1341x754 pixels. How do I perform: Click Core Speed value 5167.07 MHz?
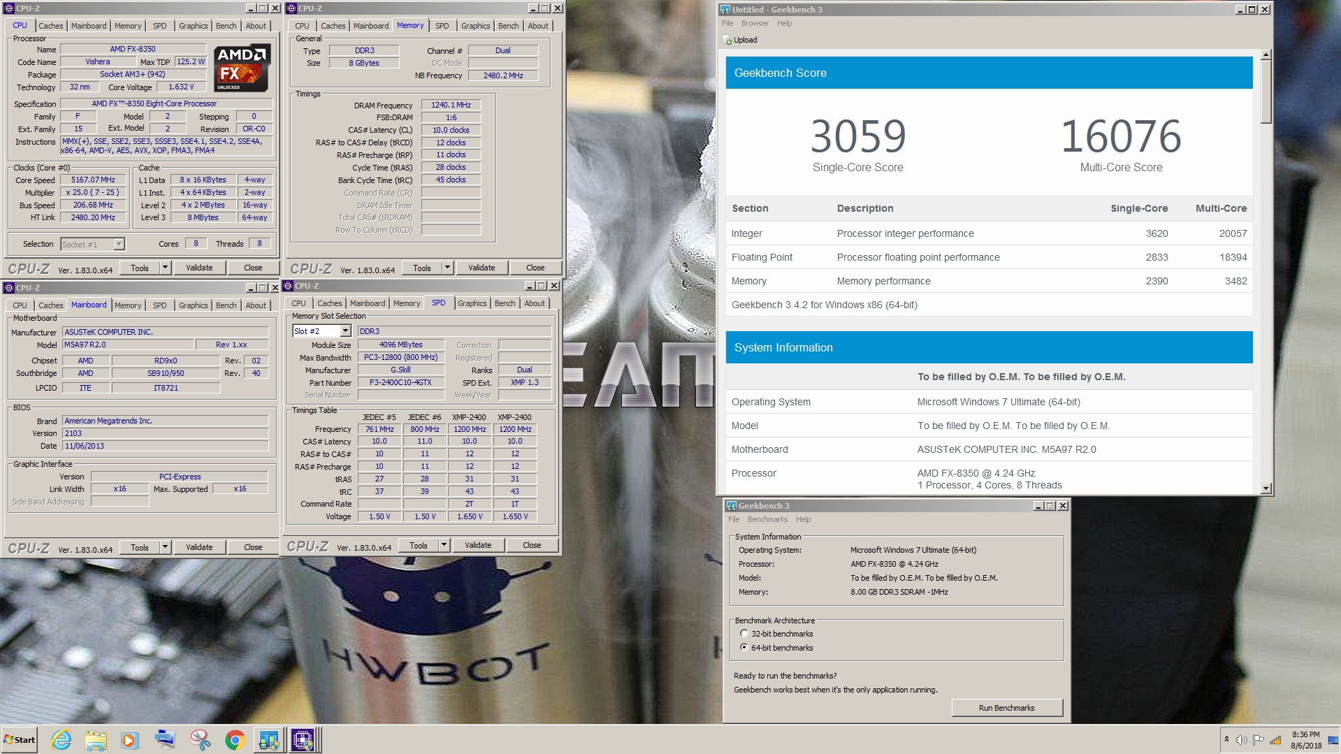(x=93, y=180)
